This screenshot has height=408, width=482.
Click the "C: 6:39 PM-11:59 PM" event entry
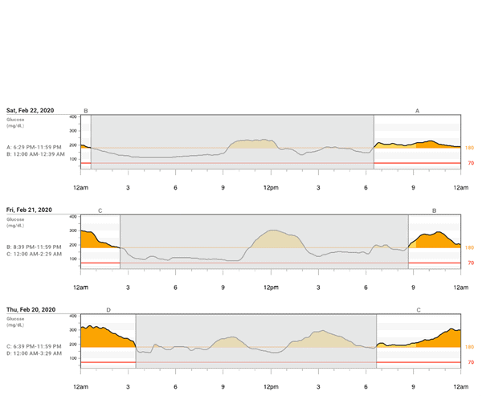click(34, 346)
